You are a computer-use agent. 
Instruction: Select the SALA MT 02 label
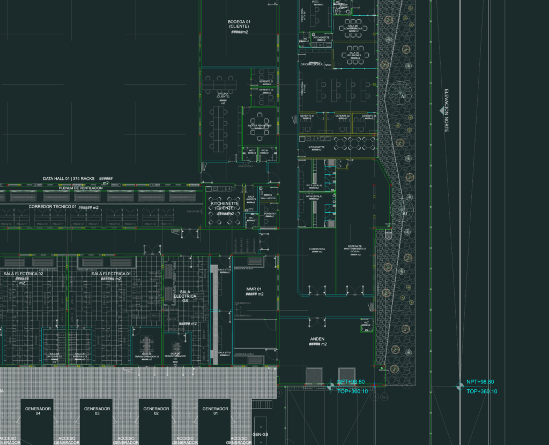[225, 270]
